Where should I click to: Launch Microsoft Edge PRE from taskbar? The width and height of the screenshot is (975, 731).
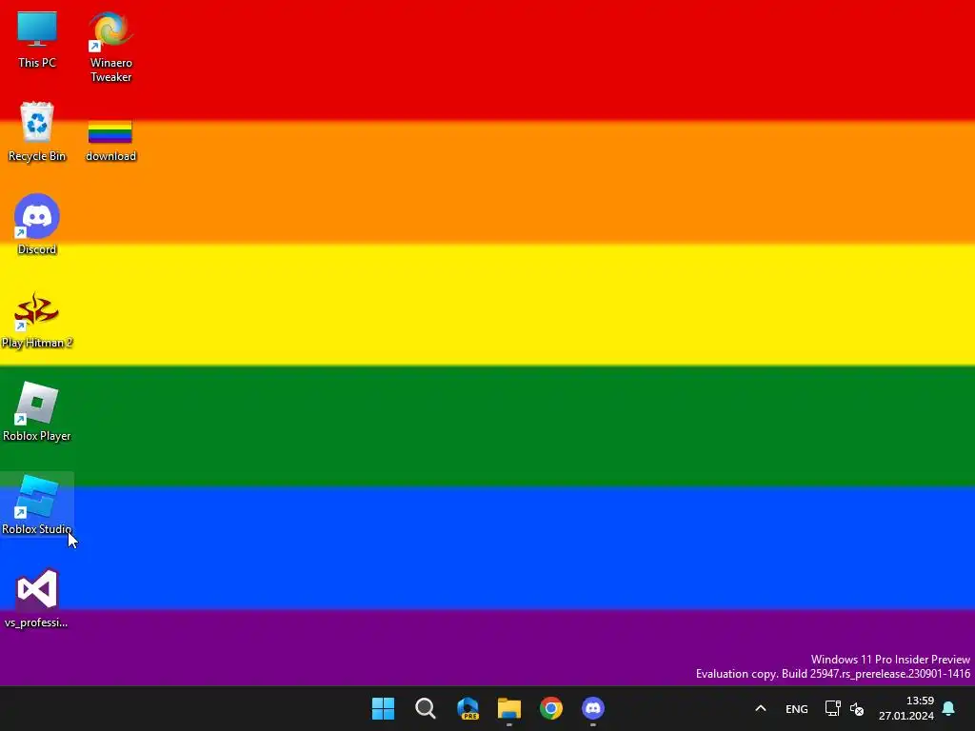click(468, 708)
